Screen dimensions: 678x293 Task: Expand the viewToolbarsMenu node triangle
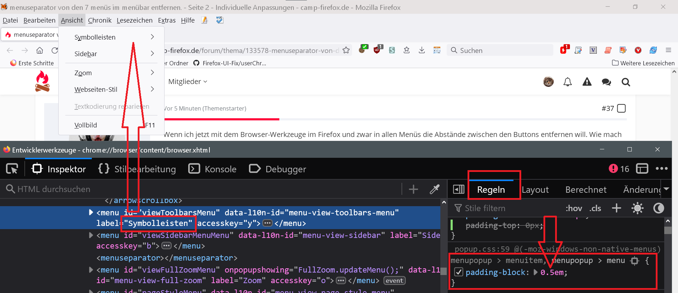coord(91,212)
